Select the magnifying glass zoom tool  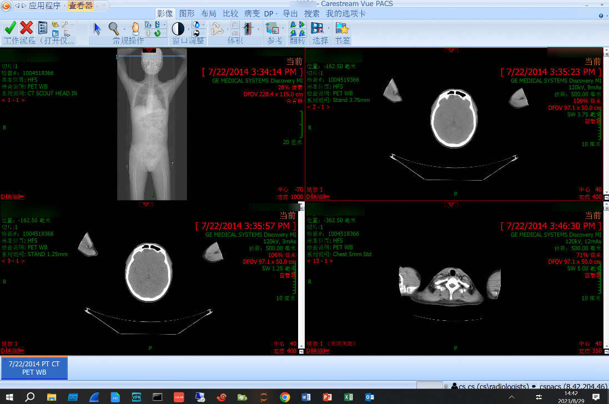113,28
